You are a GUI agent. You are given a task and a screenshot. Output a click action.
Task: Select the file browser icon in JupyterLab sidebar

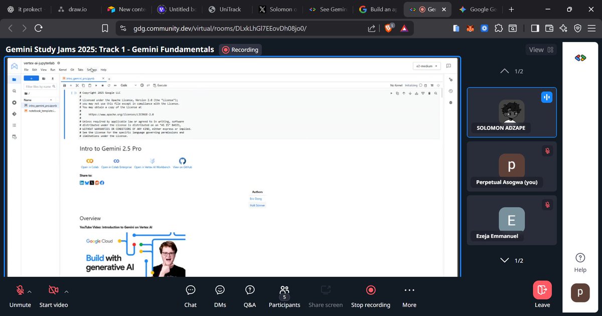pyautogui.click(x=14, y=79)
